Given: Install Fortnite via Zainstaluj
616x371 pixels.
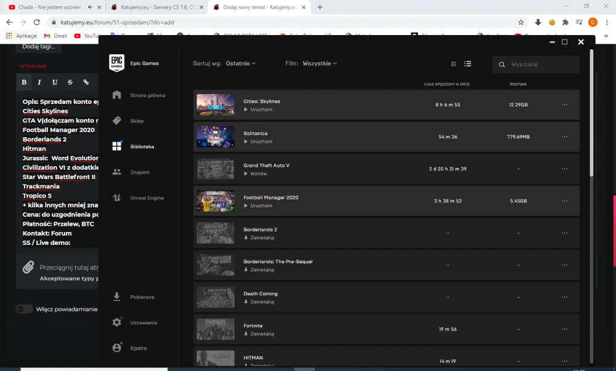Looking at the screenshot, I should 259,333.
